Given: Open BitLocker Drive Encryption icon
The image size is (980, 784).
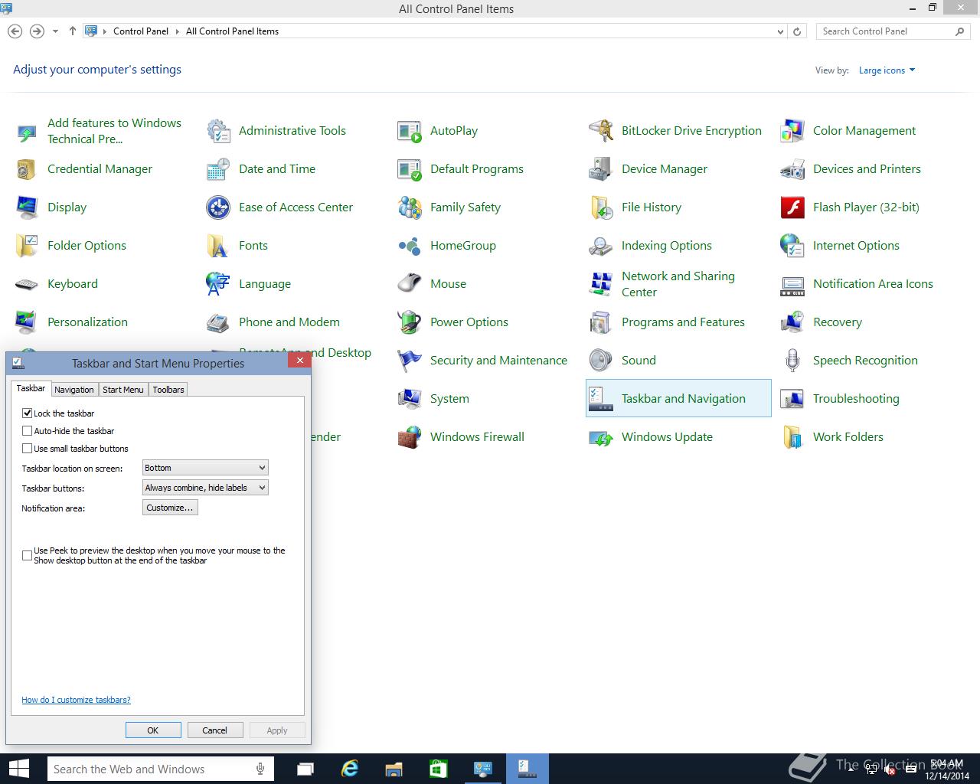Looking at the screenshot, I should coord(601,131).
